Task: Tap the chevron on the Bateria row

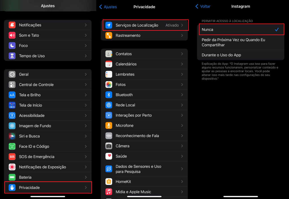Action: click(x=86, y=177)
